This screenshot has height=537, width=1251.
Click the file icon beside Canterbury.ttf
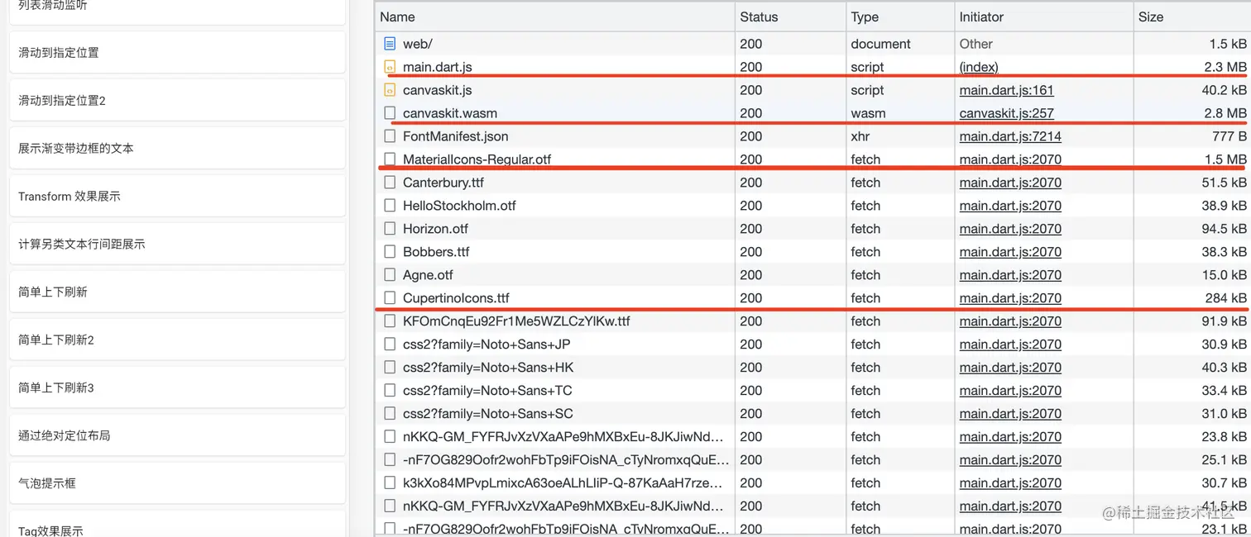[390, 183]
